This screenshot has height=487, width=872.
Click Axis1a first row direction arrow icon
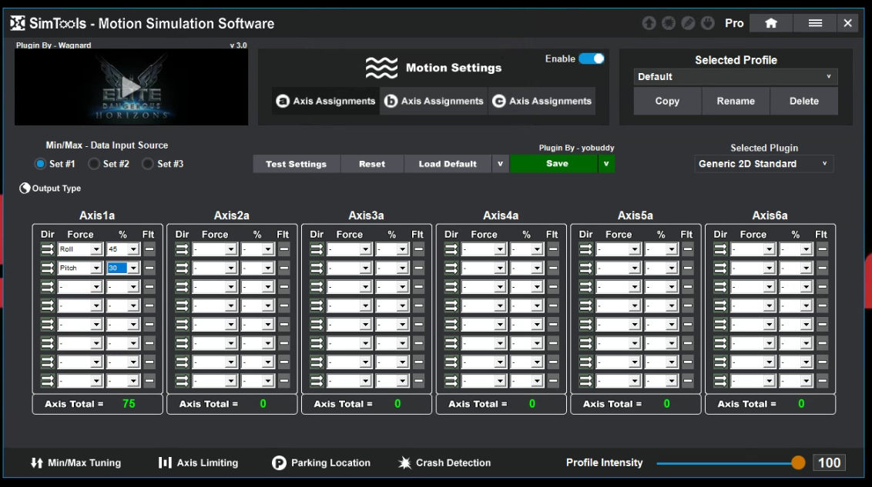point(47,249)
